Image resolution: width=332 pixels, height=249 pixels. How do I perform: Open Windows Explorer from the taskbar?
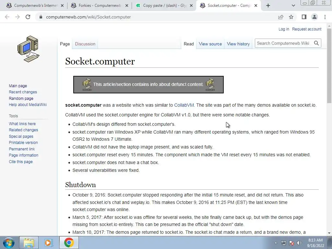coord(29,243)
